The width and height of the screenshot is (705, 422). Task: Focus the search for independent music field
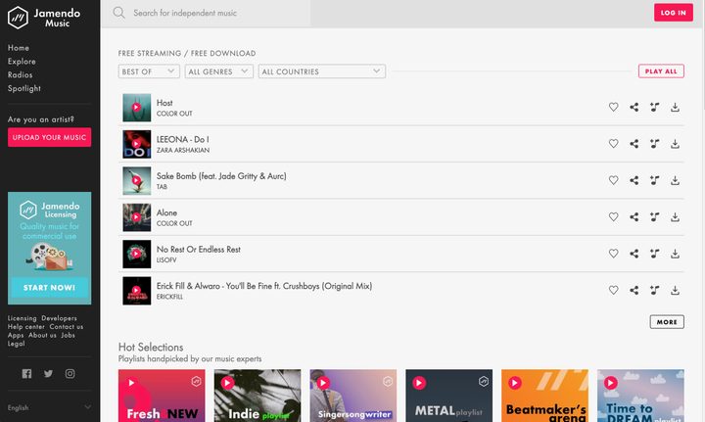[206, 13]
